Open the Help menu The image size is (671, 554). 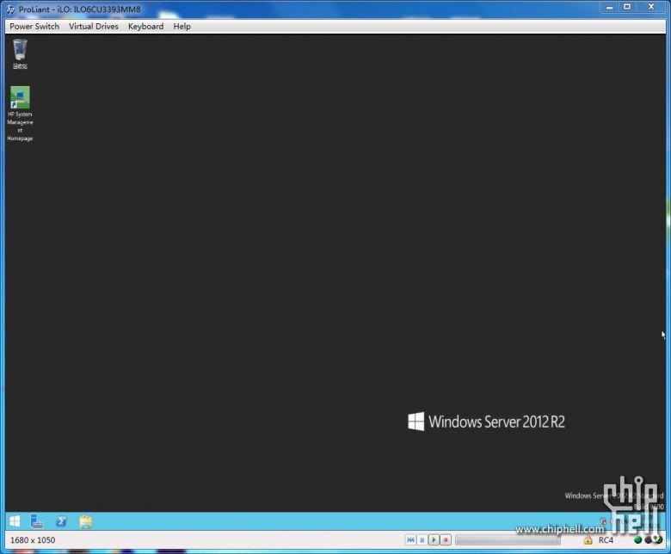click(182, 27)
